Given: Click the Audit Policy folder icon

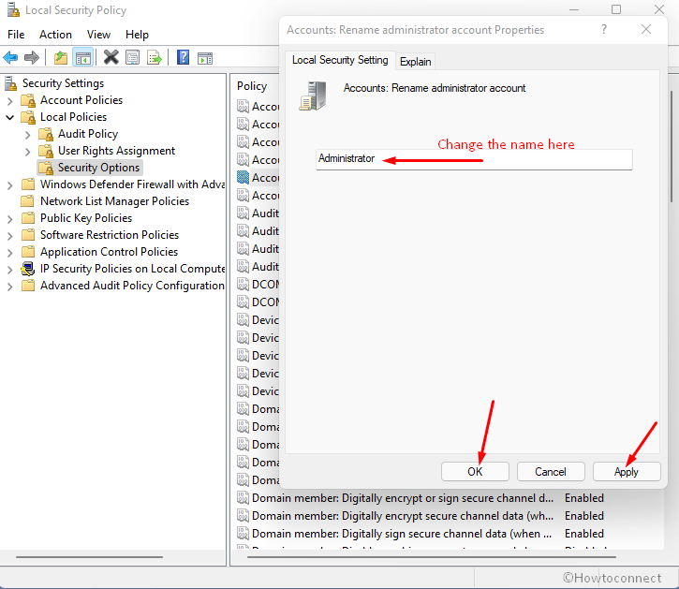Looking at the screenshot, I should coord(46,134).
